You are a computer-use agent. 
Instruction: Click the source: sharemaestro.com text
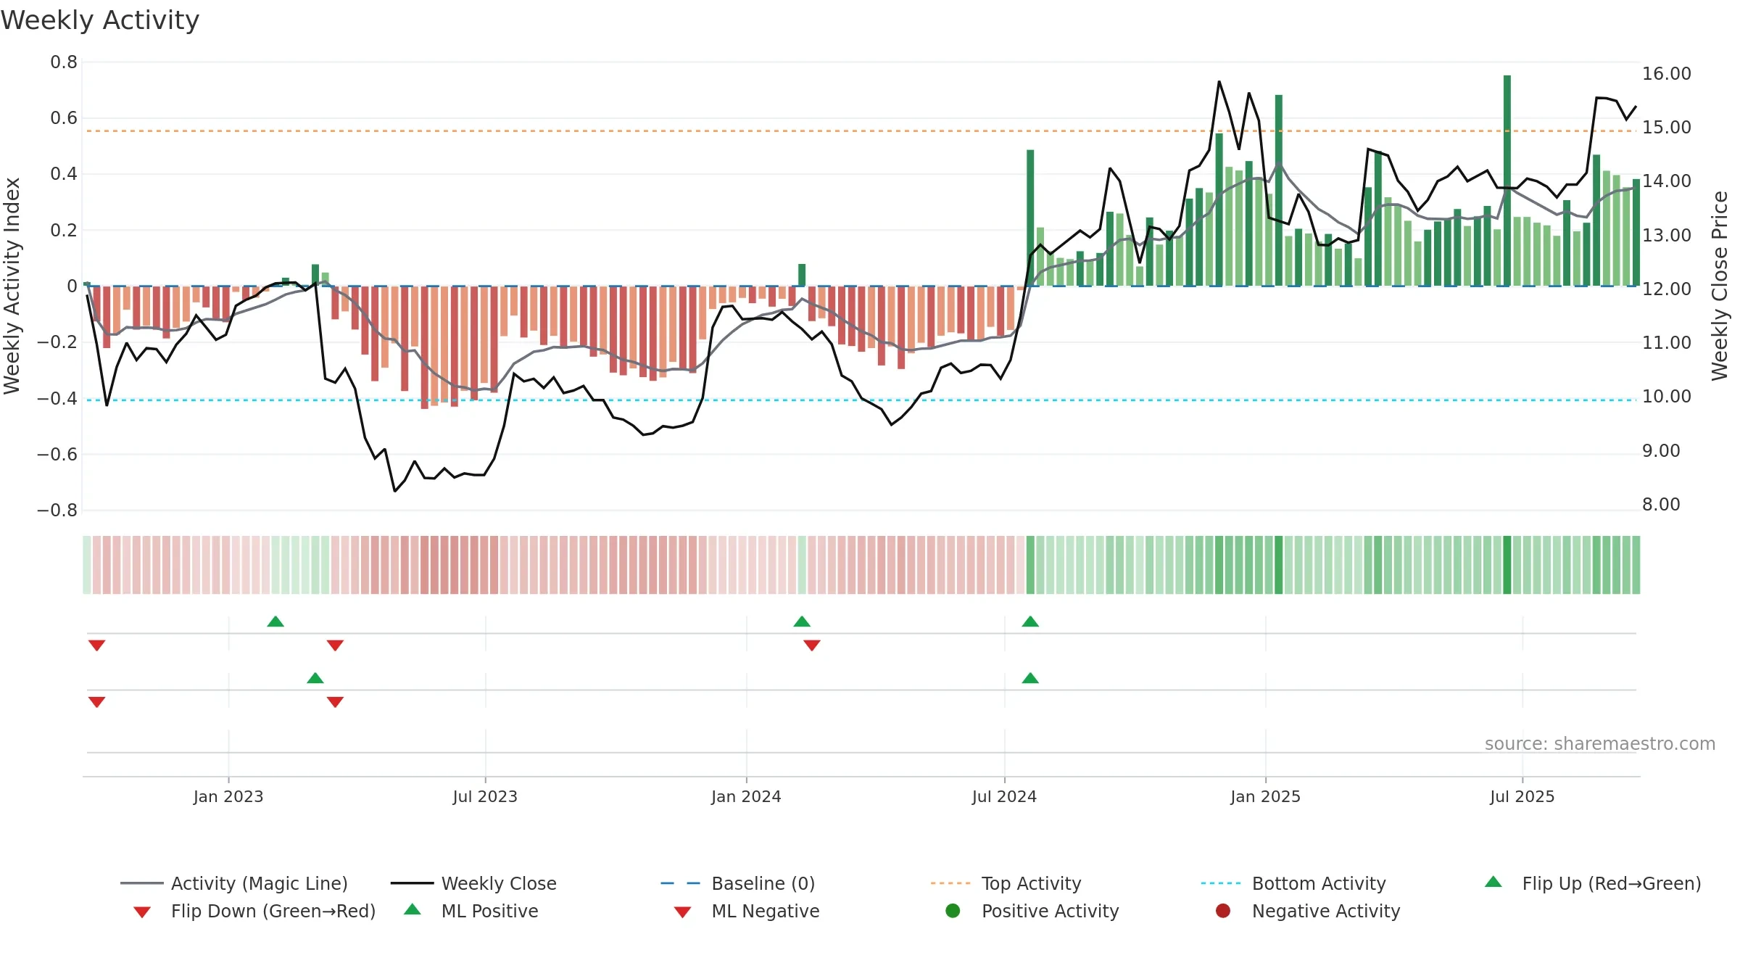coord(1600,744)
